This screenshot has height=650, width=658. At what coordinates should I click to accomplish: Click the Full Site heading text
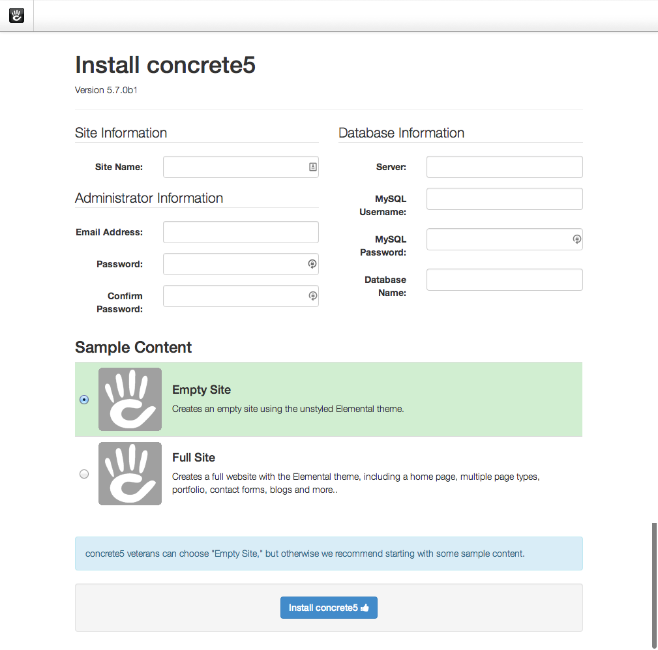tap(194, 458)
